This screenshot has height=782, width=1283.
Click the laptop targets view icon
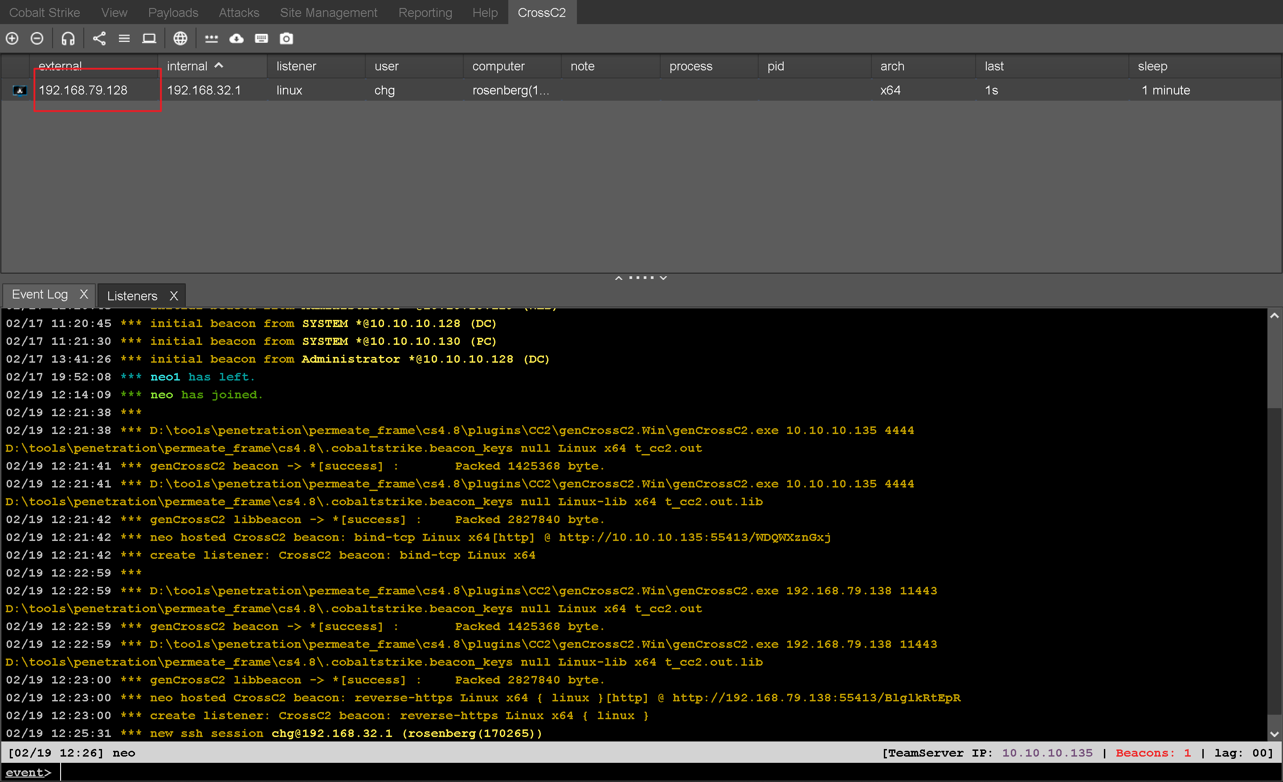(149, 38)
